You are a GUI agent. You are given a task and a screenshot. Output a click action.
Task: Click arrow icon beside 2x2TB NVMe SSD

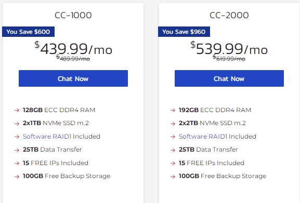click(x=173, y=124)
